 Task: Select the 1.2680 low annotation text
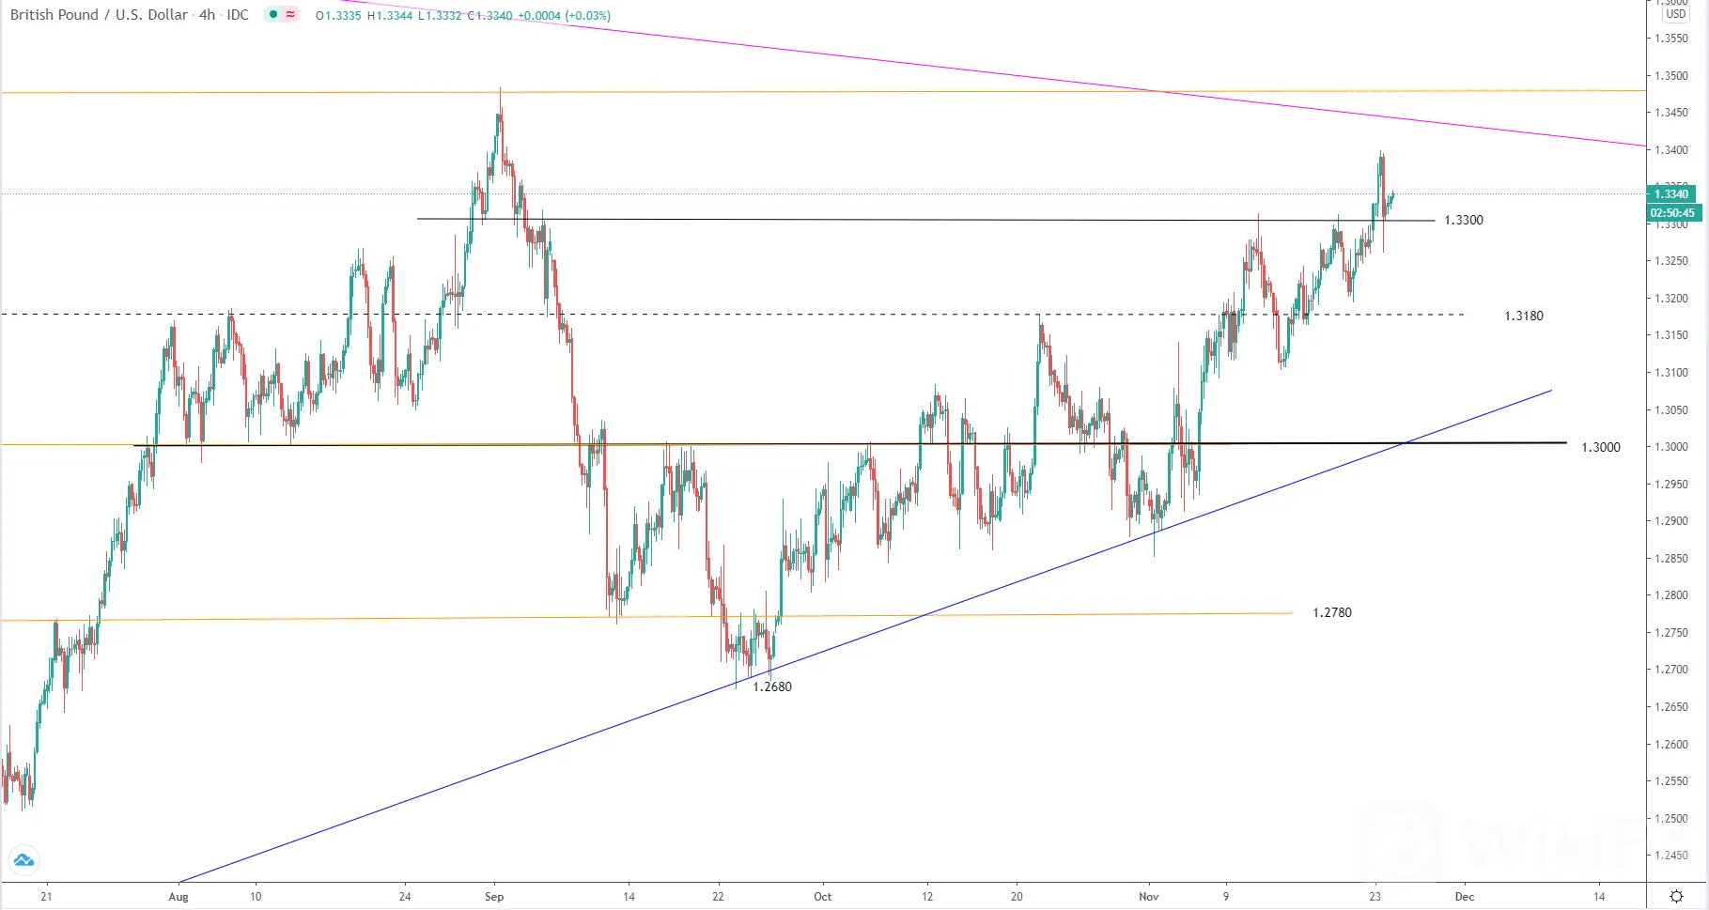coord(772,686)
